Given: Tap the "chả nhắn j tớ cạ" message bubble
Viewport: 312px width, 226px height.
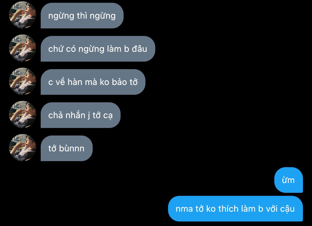Looking at the screenshot, I should click(81, 115).
